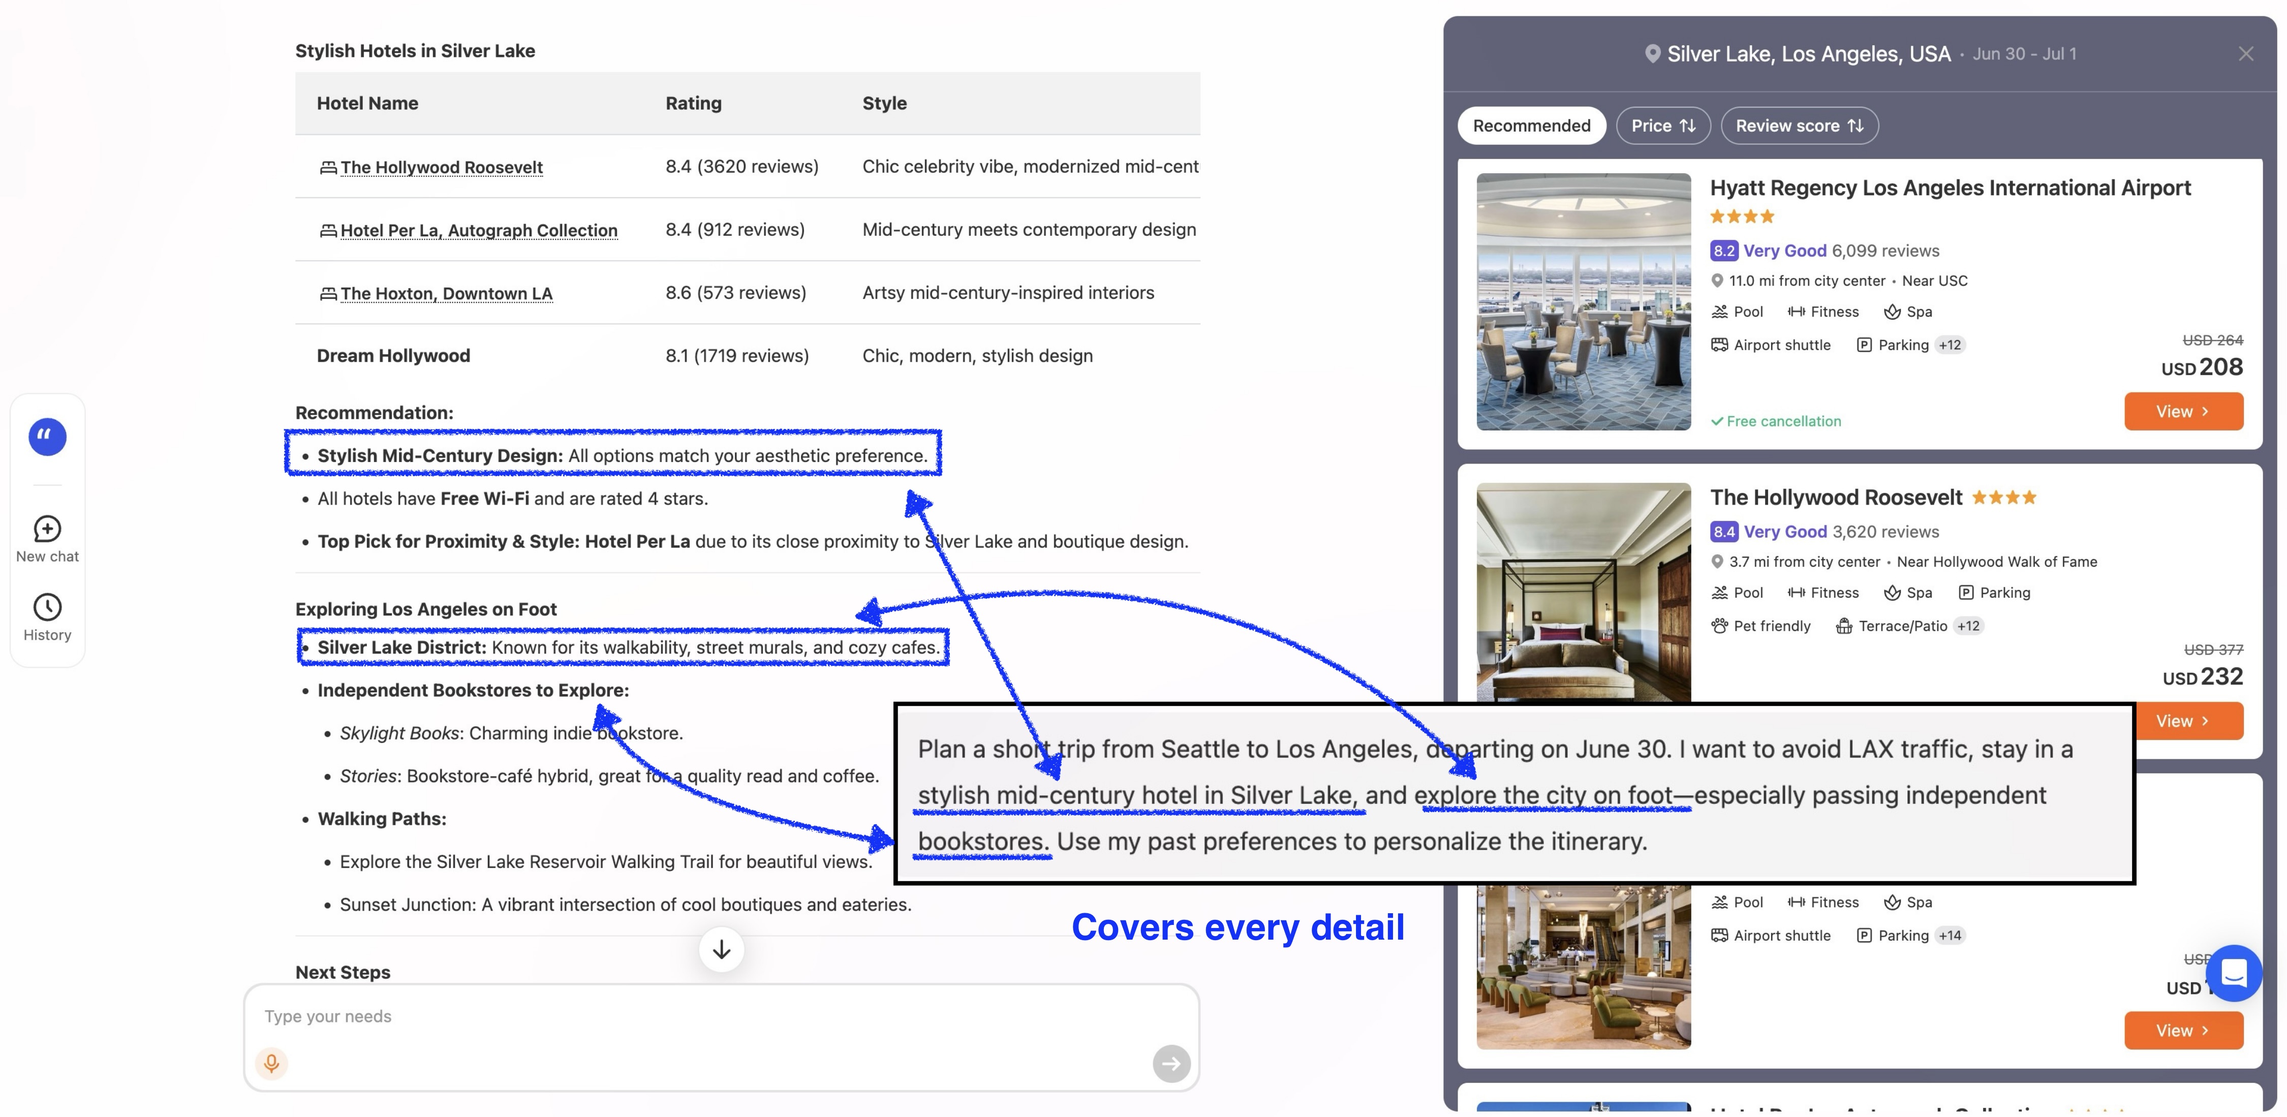Expand +12 amenities for Hyatt Regency
This screenshot has width=2287, height=1117.
tap(1950, 346)
